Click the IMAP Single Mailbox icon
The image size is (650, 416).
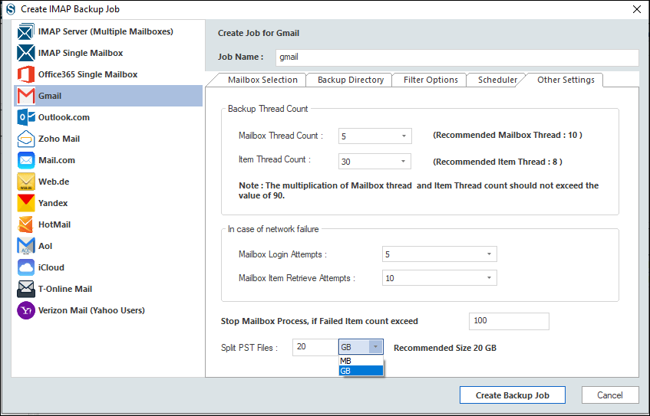click(25, 53)
